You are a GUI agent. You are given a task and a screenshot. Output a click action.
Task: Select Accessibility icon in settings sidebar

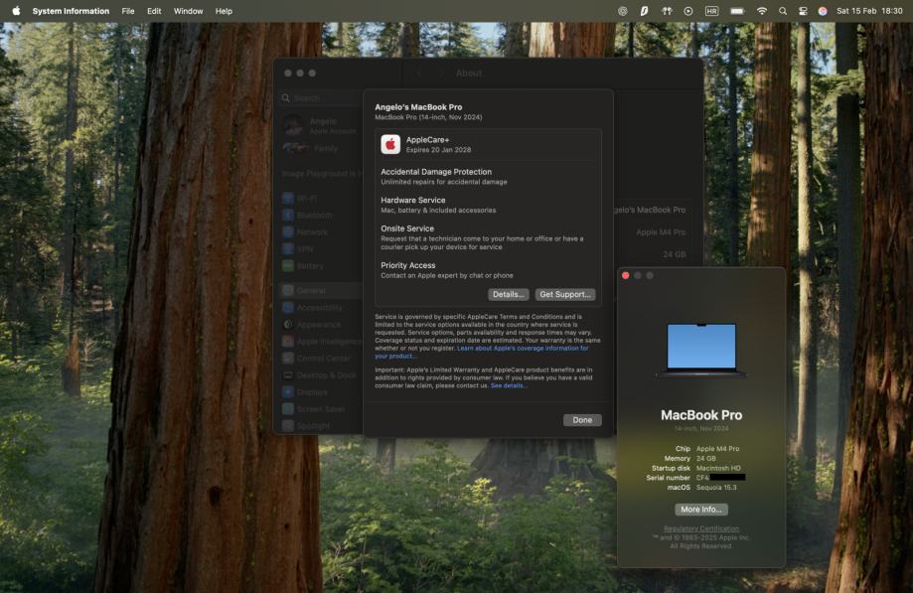[288, 307]
